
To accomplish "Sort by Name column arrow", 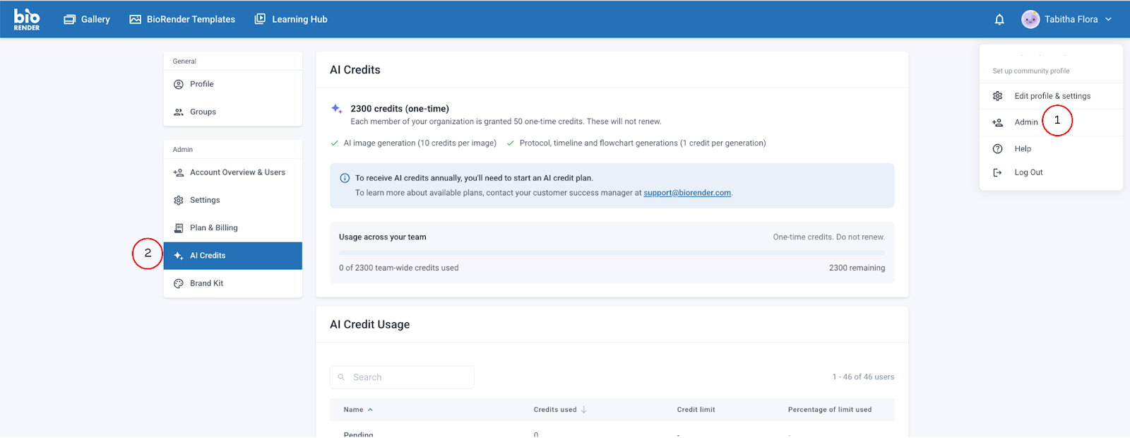I will click(x=370, y=410).
